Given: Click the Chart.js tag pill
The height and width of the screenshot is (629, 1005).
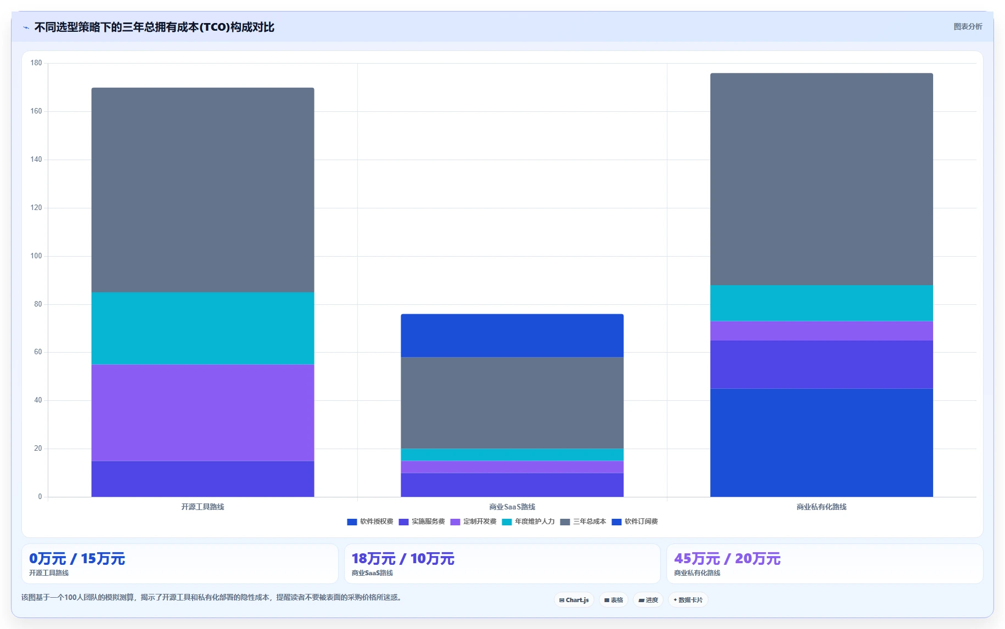Looking at the screenshot, I should pos(574,600).
